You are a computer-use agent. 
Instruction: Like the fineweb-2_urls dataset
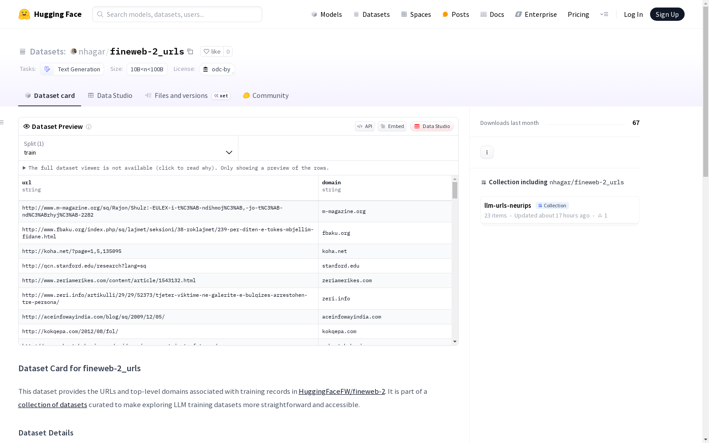[x=212, y=51]
